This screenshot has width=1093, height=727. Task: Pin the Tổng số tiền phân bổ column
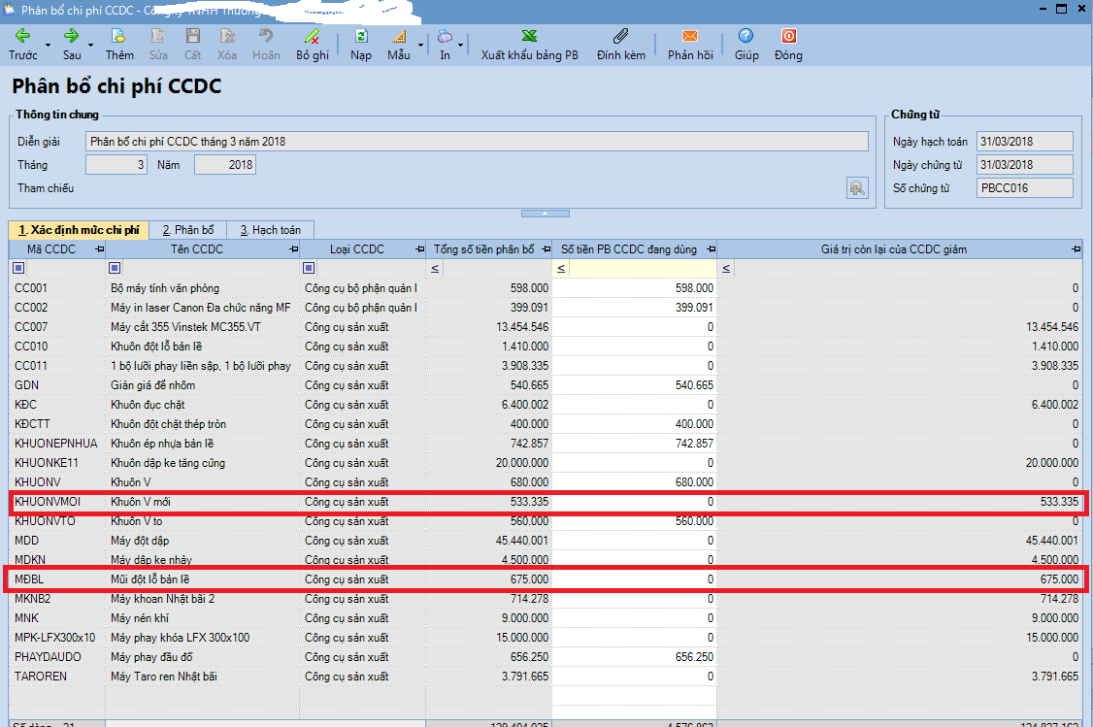[546, 249]
